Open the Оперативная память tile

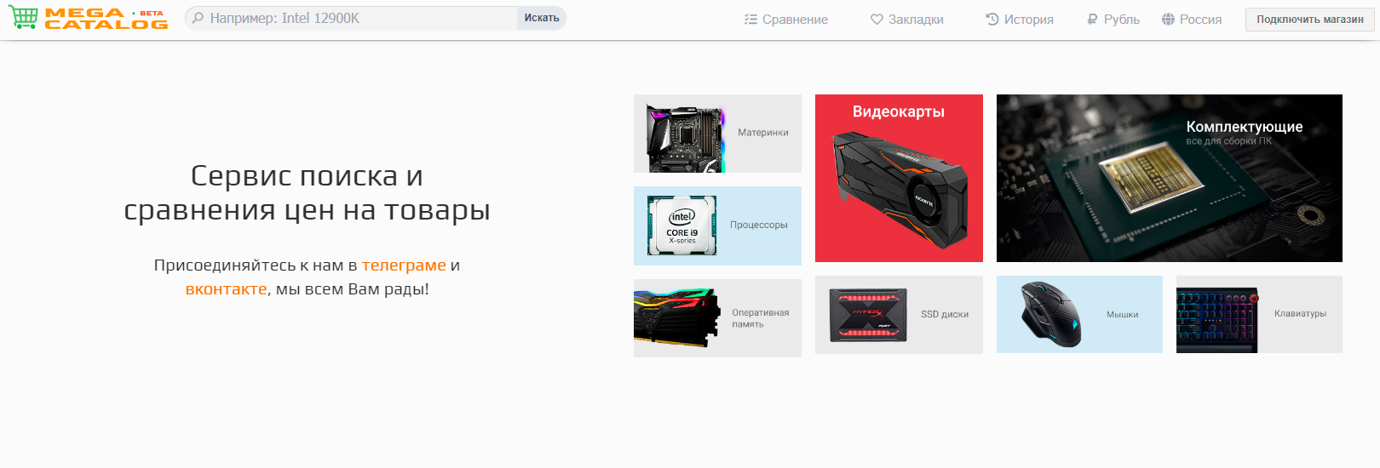coord(717,318)
